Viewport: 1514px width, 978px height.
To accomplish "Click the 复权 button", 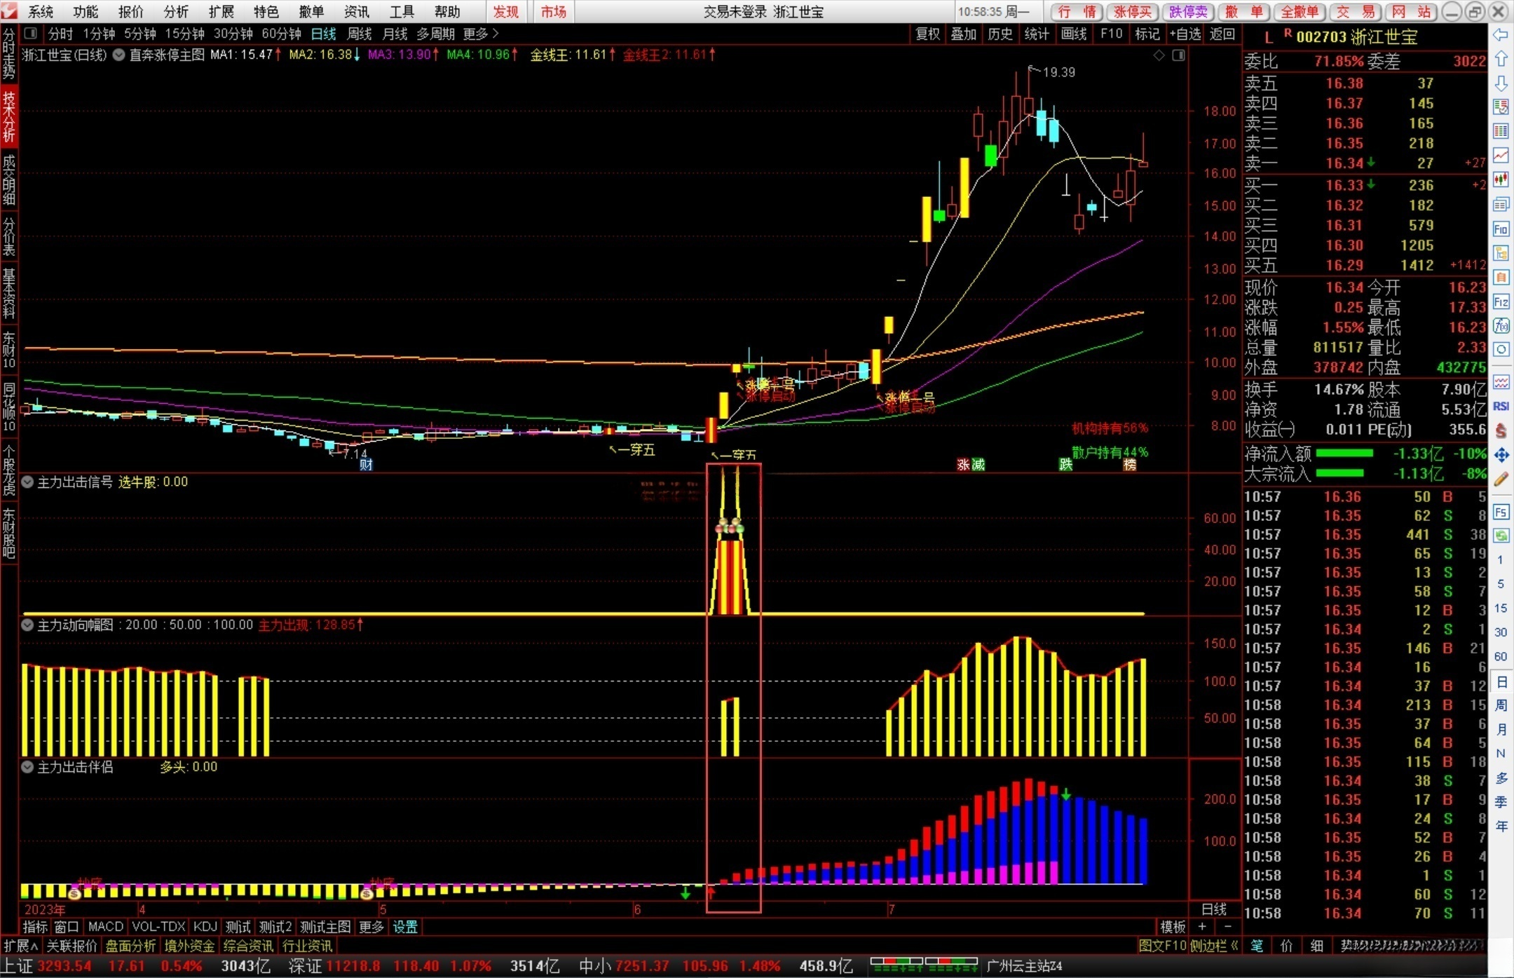I will (927, 34).
